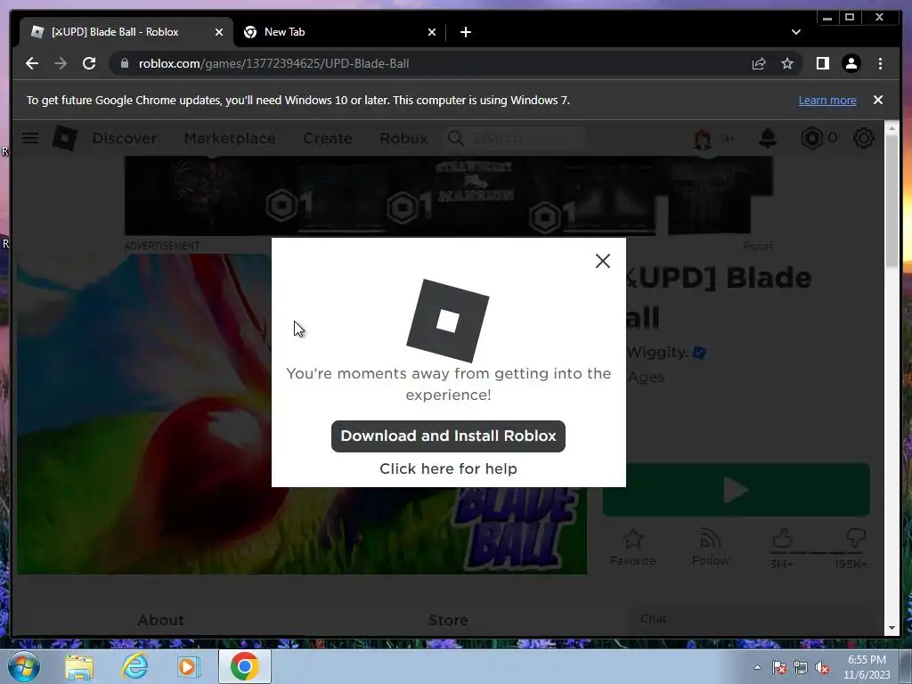Open the Action Center flag icon
The image size is (912, 684).
click(x=779, y=667)
